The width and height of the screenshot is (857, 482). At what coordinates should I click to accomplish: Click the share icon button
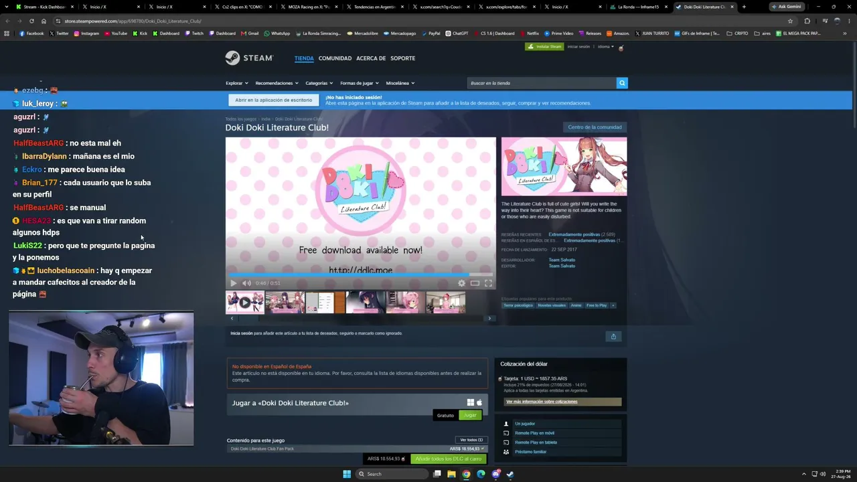click(x=613, y=336)
